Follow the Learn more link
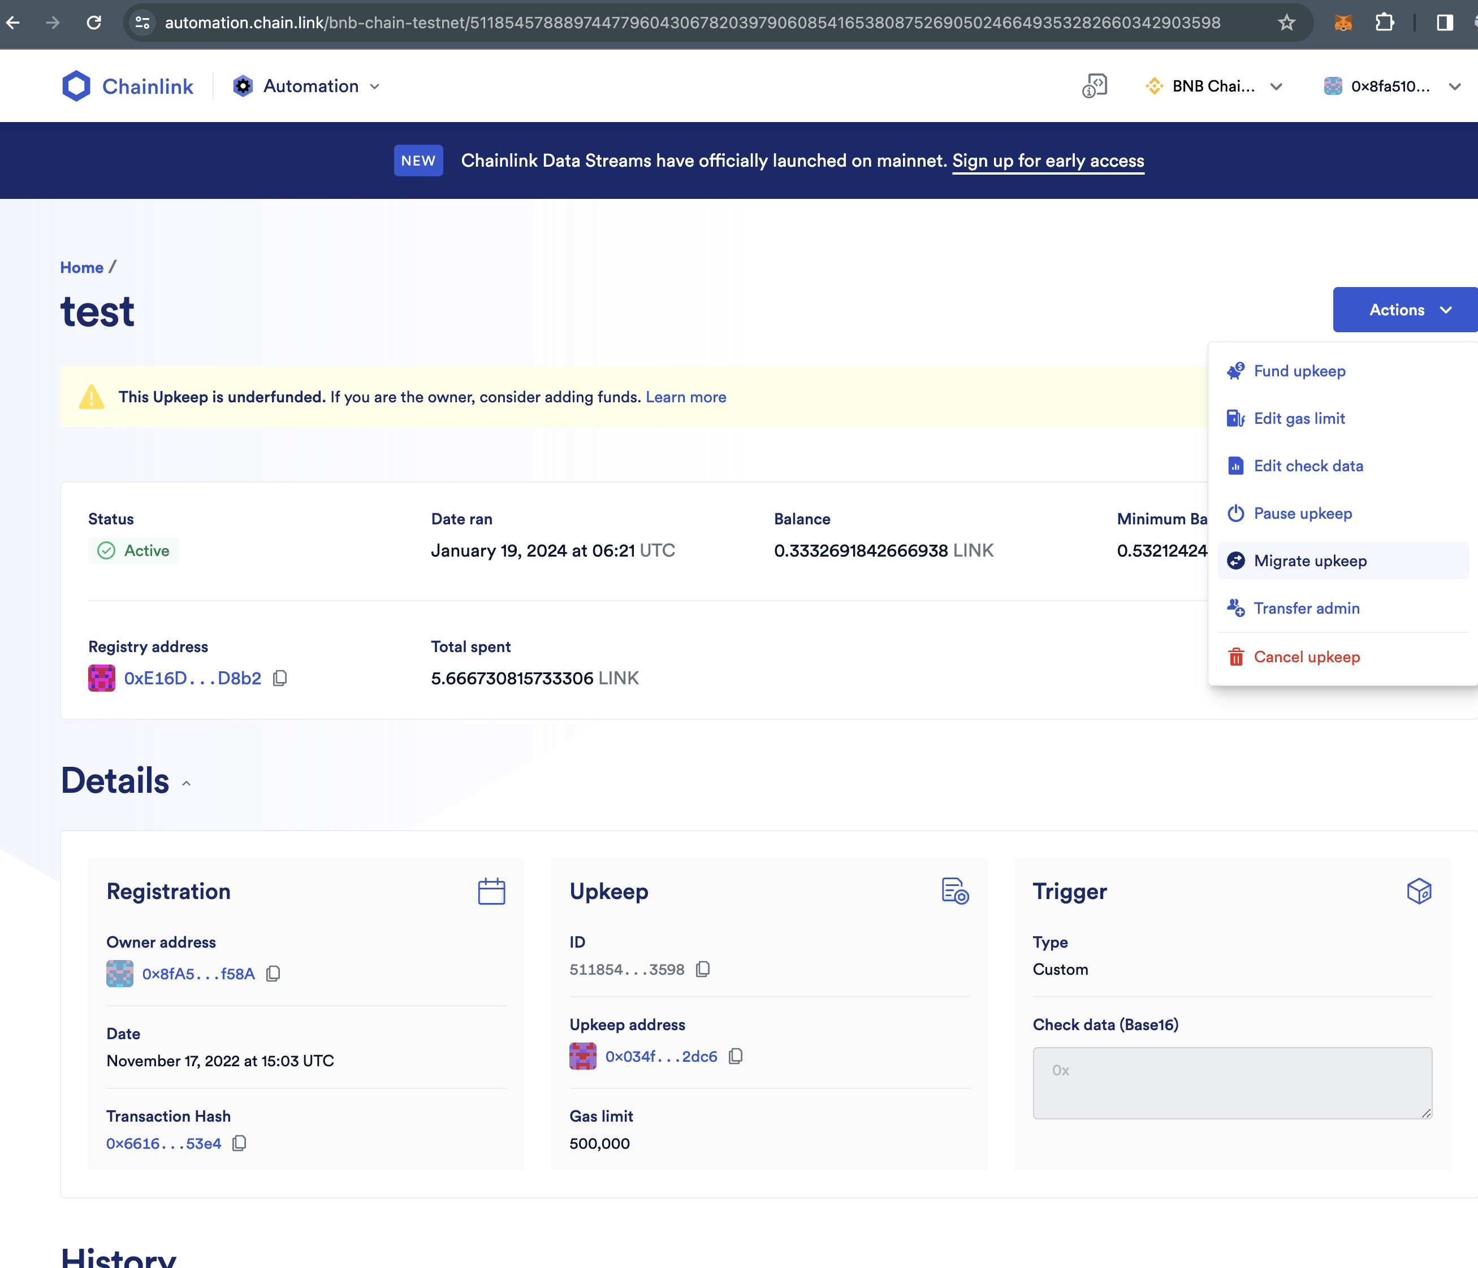This screenshot has width=1478, height=1268. pos(685,397)
